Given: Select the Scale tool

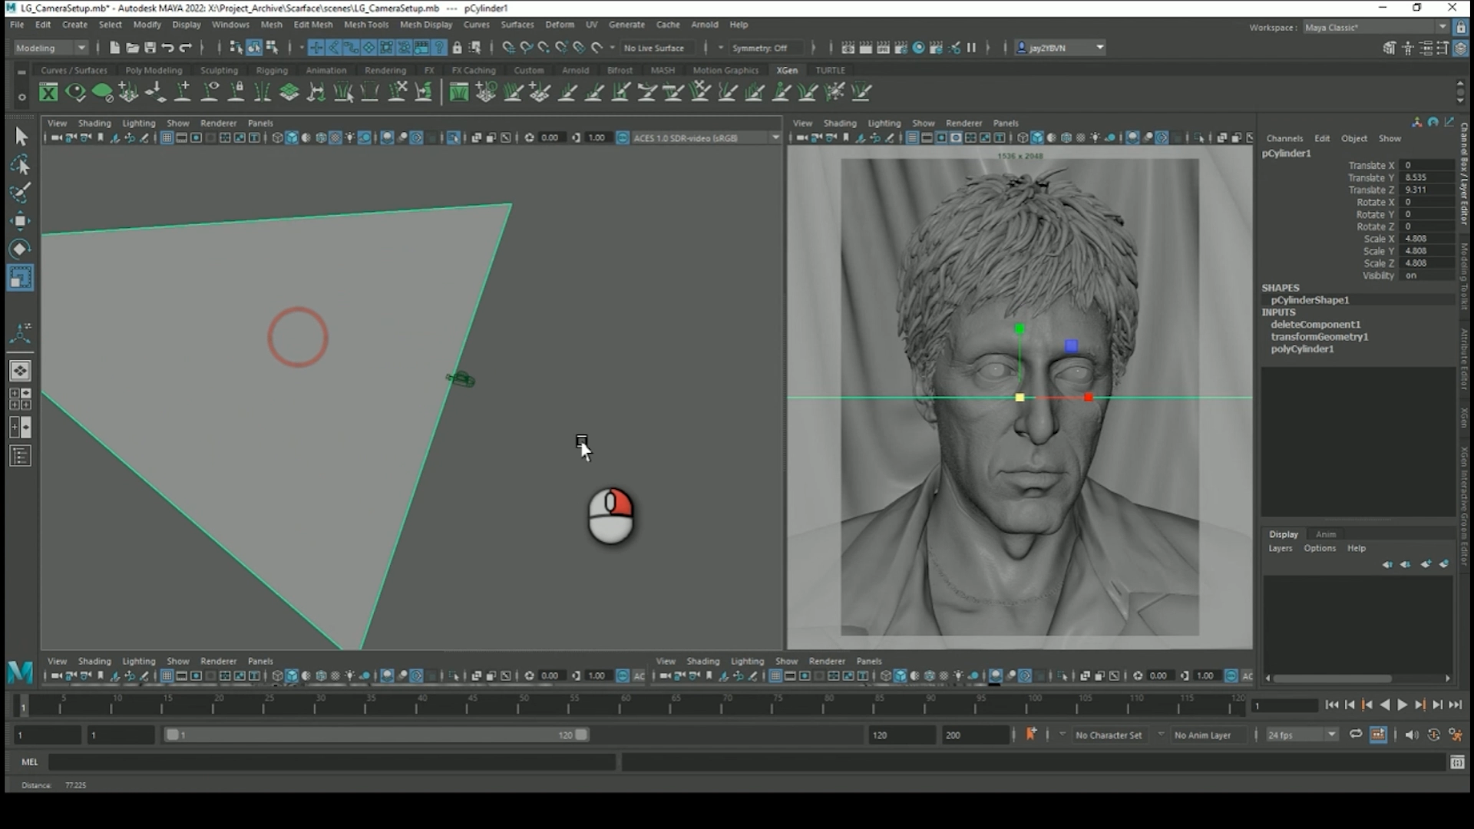Looking at the screenshot, I should [x=20, y=277].
